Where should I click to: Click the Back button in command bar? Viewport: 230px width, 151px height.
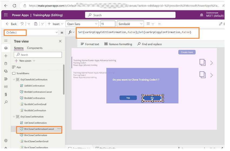[11, 24]
